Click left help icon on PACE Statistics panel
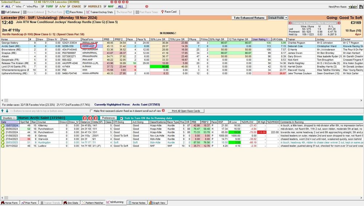Screen dimensions: 364x206 click(x=290, y=23)
